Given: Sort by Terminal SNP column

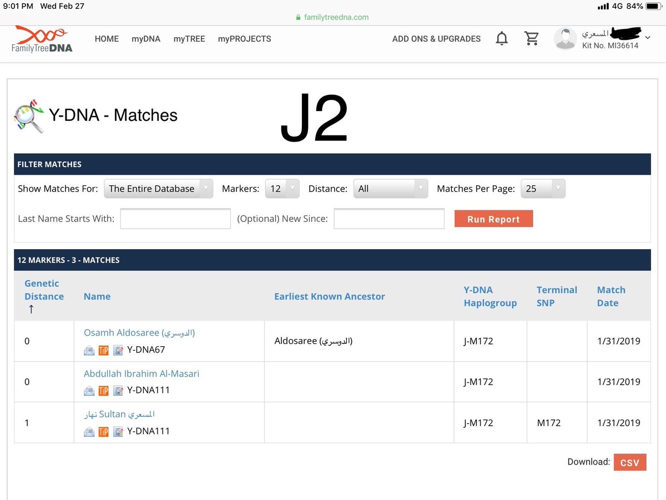Looking at the screenshot, I should pos(557,296).
